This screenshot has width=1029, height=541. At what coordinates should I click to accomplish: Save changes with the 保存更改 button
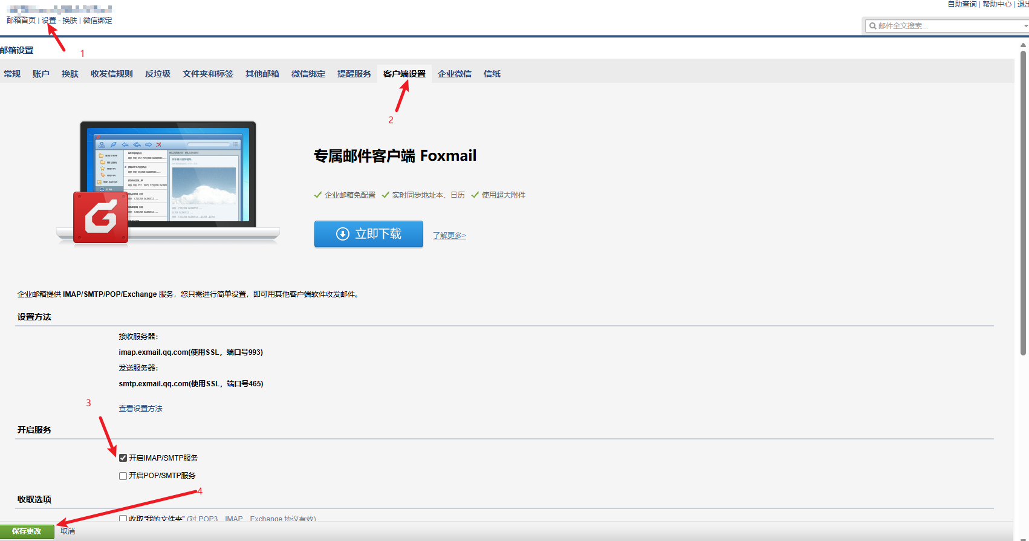click(x=27, y=531)
